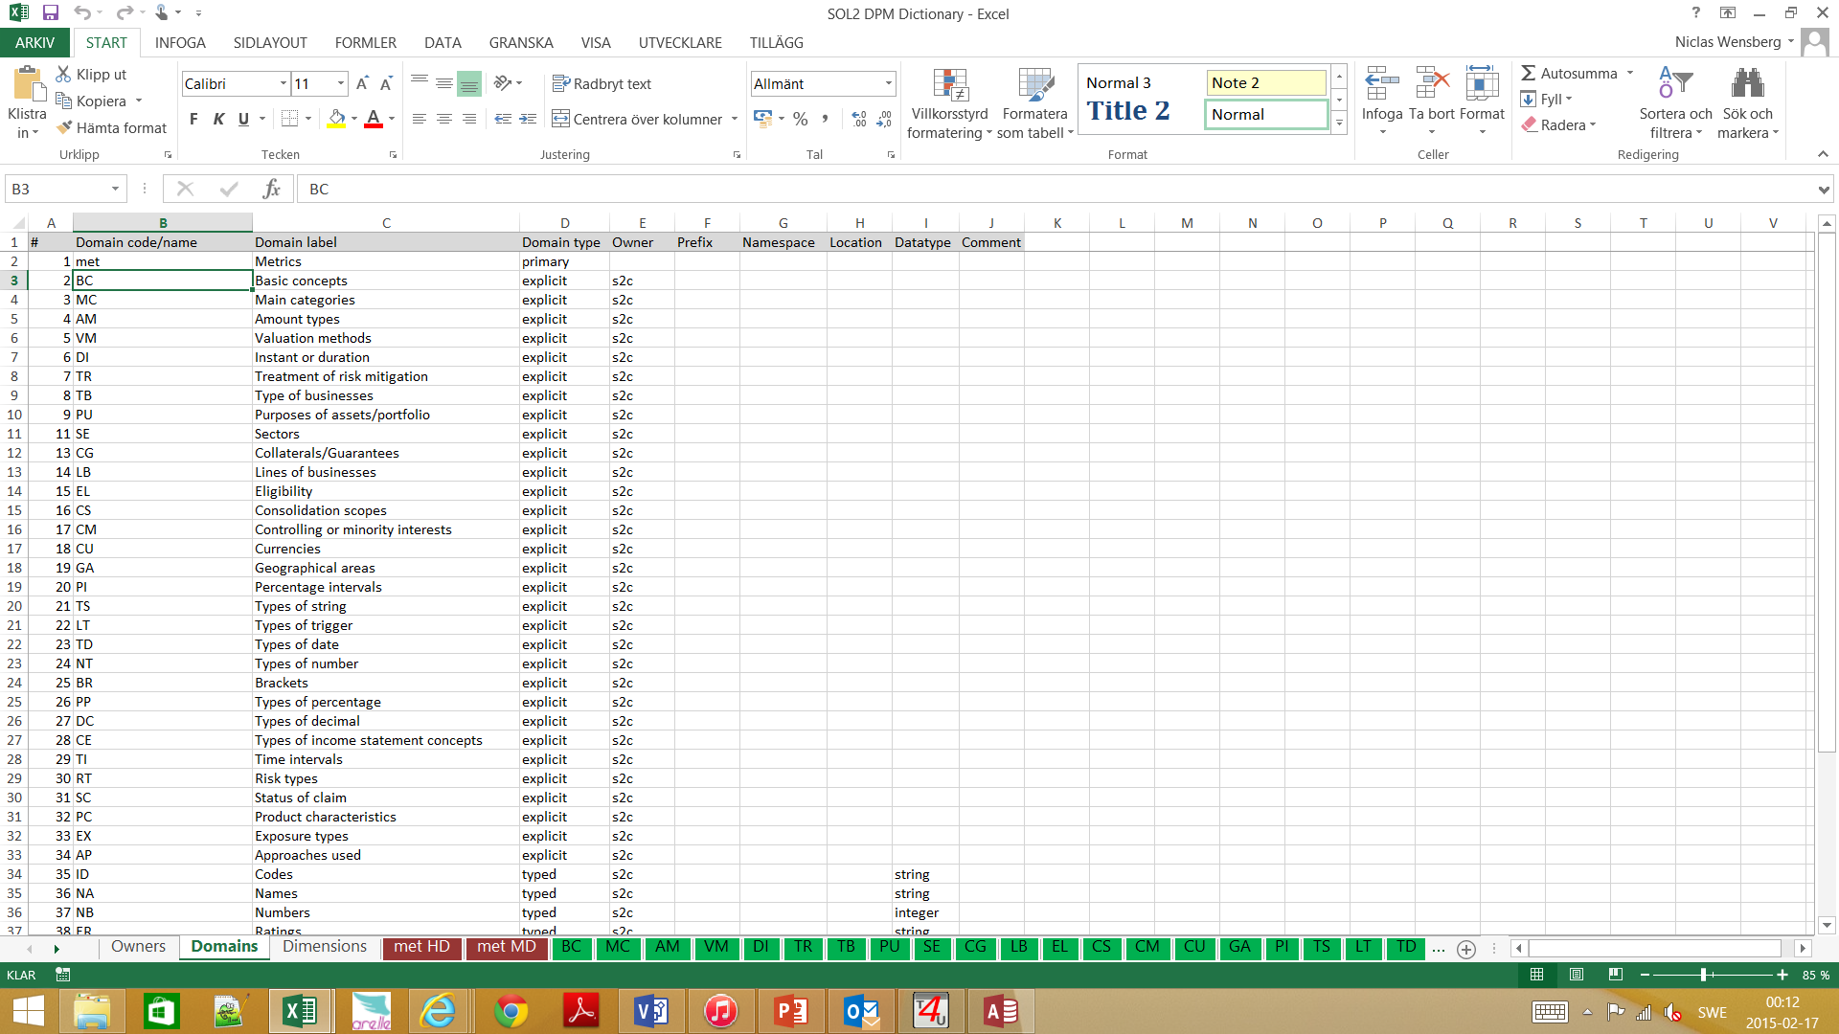Click in the formula bar input showing BC
Image resolution: width=1839 pixels, height=1034 pixels.
tap(1054, 189)
